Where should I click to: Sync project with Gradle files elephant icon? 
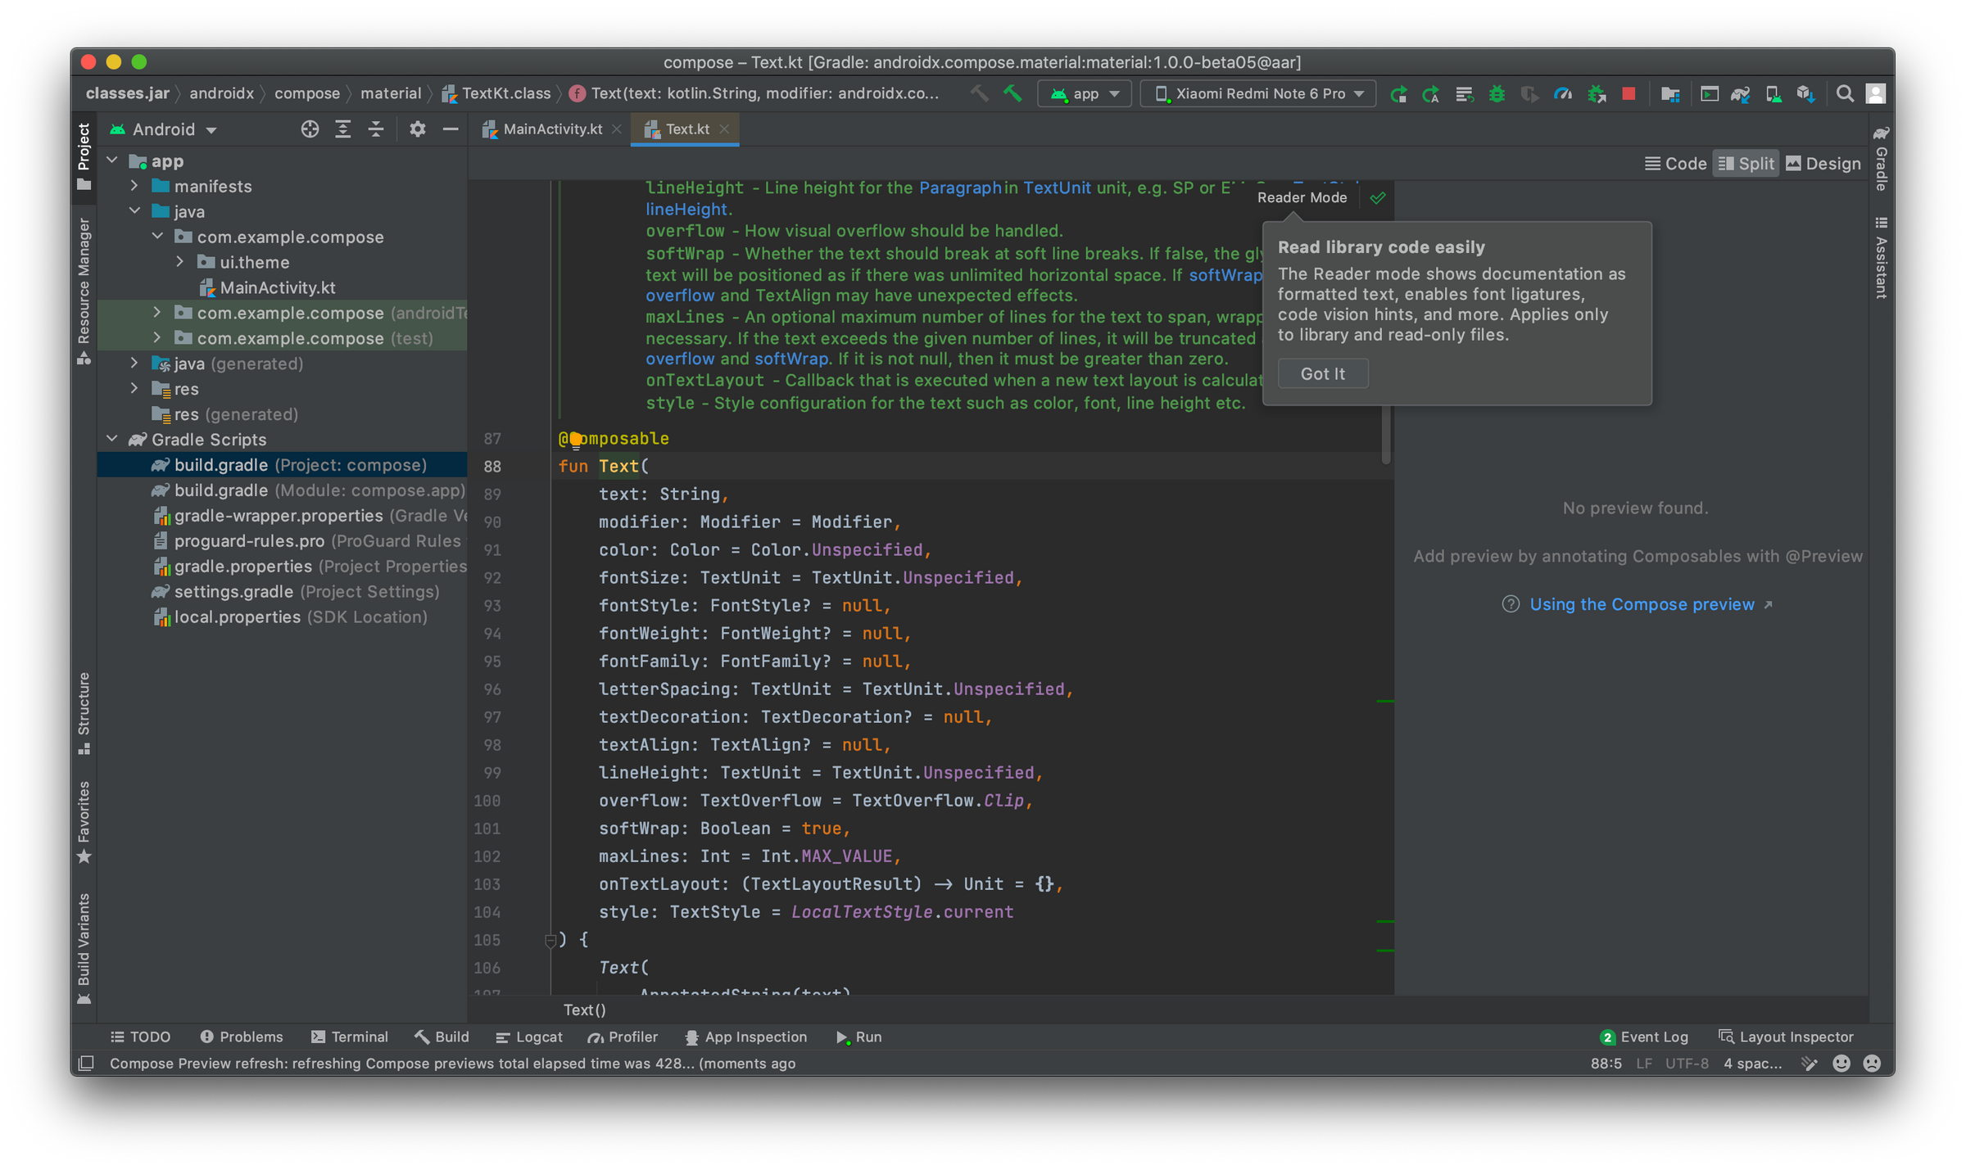(1740, 93)
